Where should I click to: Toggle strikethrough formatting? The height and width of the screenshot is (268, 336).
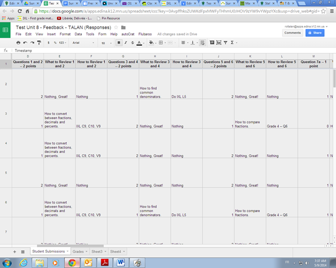pyautogui.click(x=132, y=43)
